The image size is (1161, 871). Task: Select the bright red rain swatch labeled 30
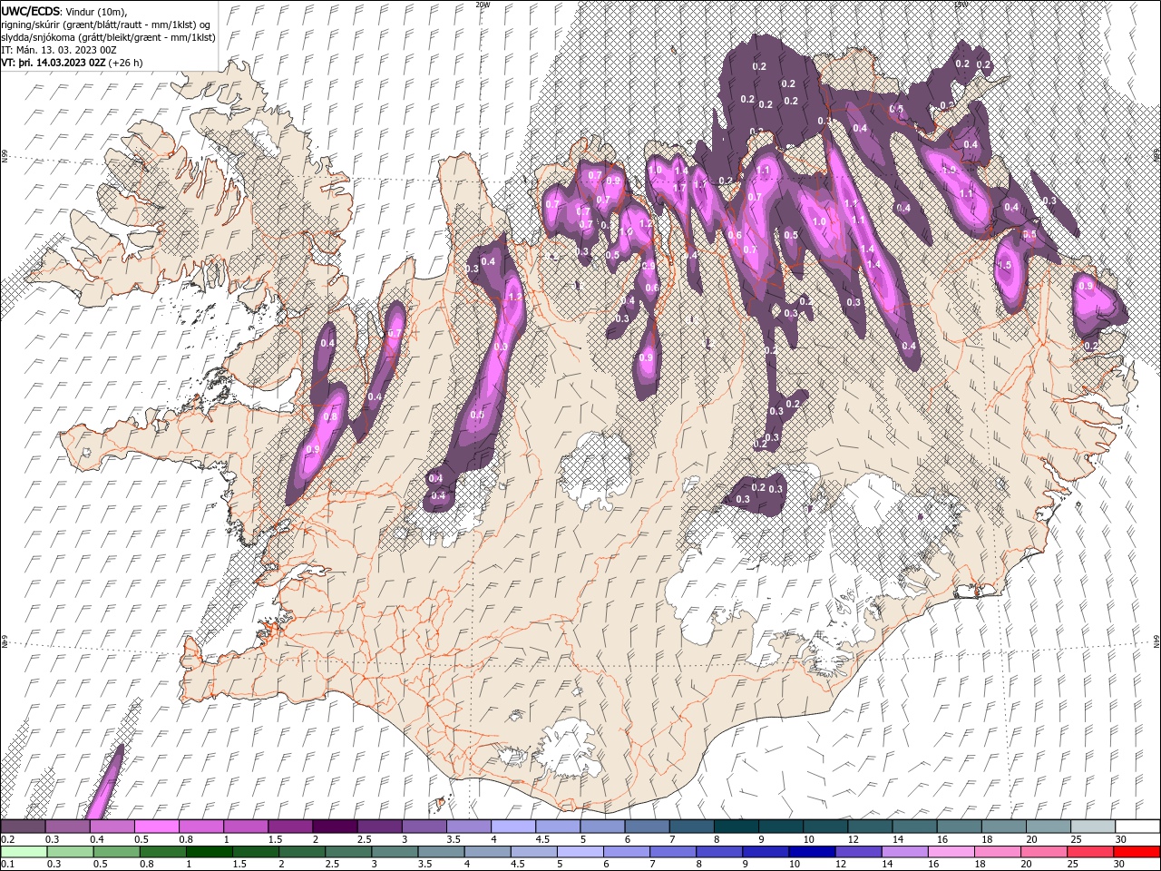point(1137,852)
